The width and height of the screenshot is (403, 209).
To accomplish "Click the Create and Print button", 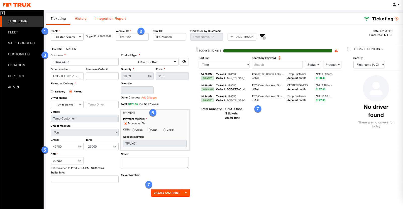I will pos(167,193).
